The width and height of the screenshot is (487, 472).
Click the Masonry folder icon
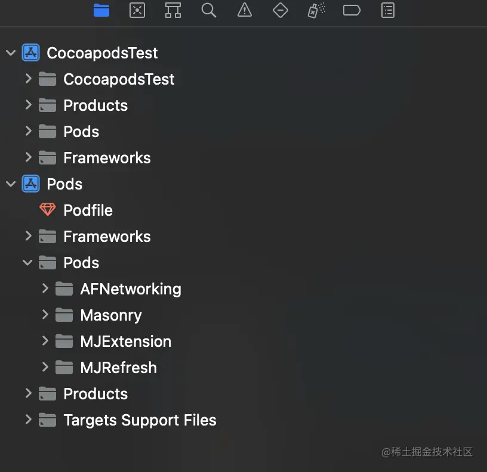pos(64,315)
